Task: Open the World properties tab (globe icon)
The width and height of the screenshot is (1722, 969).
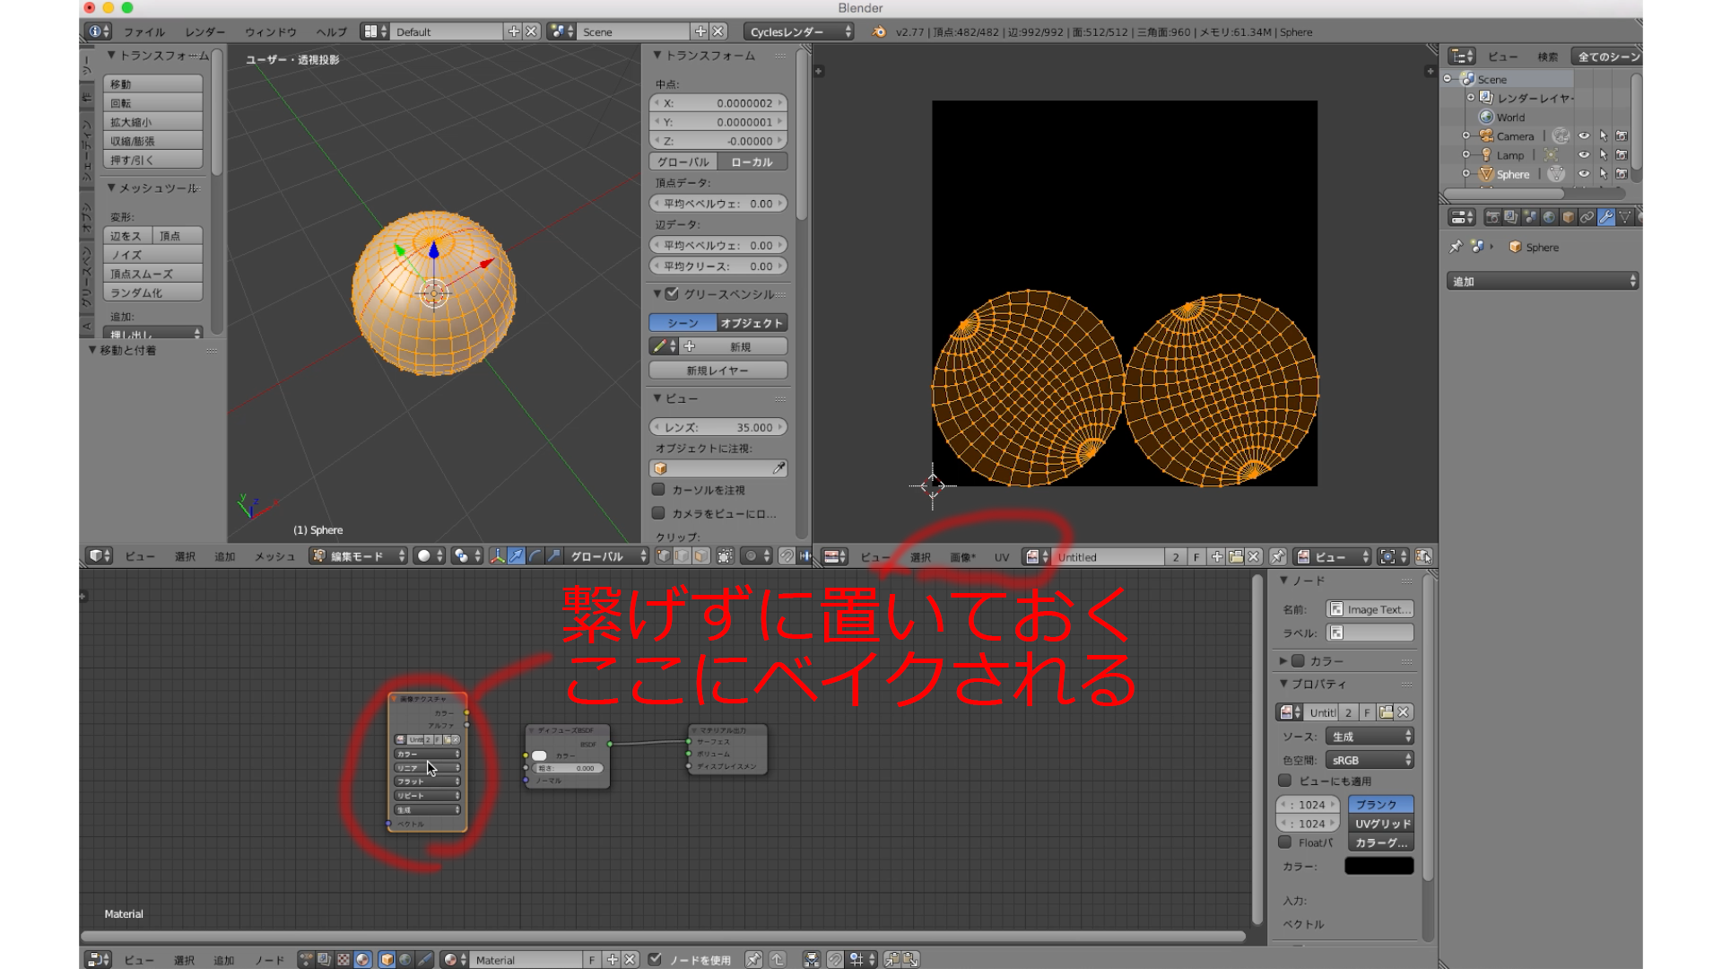Action: 1549,217
